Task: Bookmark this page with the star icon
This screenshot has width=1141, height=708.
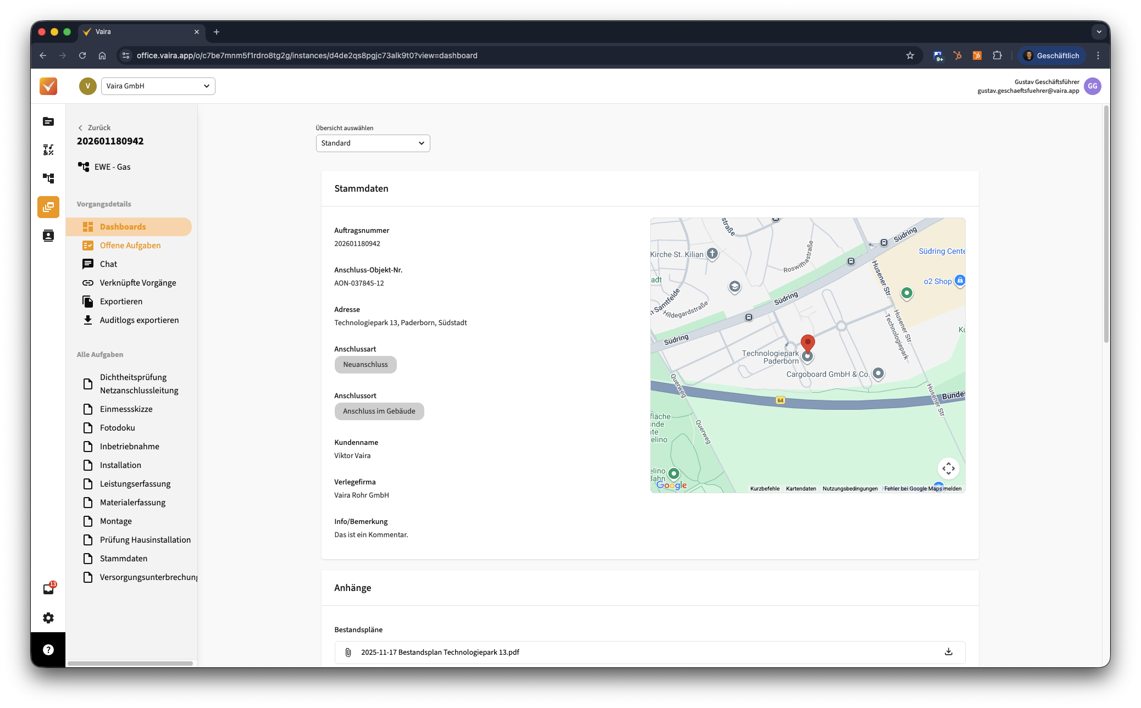Action: [910, 55]
